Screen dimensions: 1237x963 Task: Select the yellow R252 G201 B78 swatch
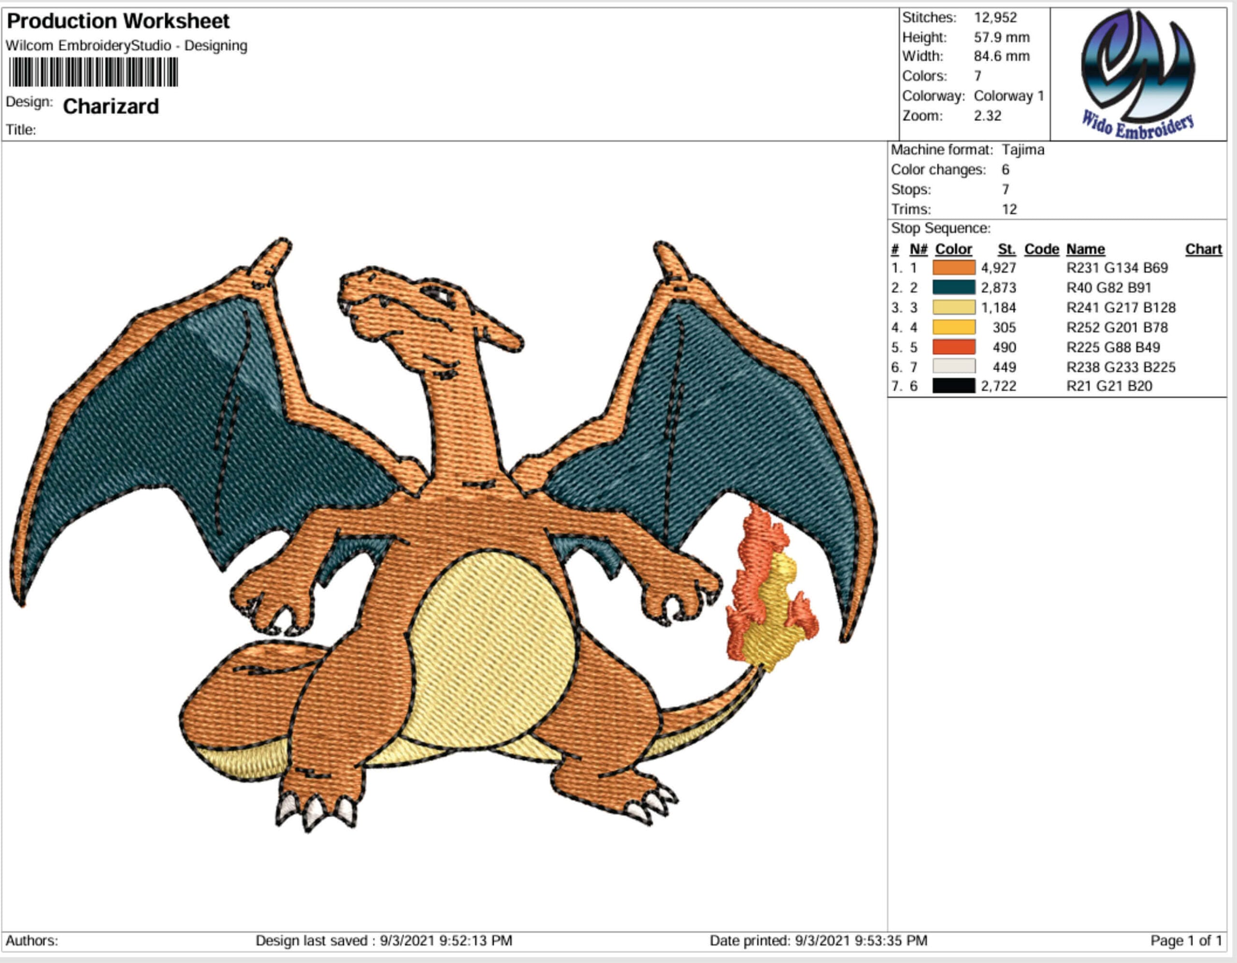pos(954,327)
